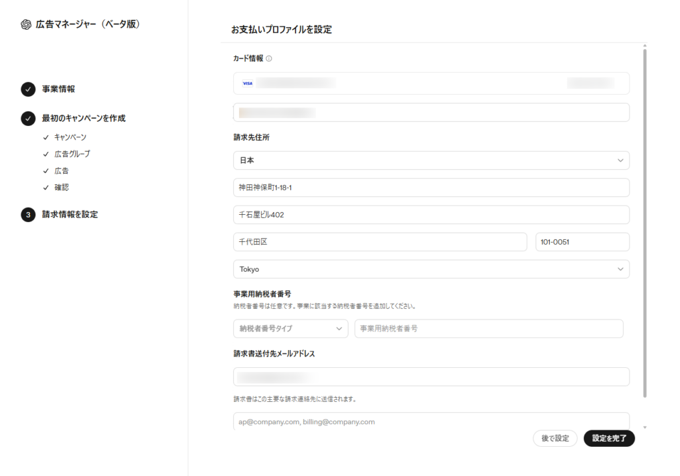Open the Tokyo prefecture dropdown

pos(431,269)
